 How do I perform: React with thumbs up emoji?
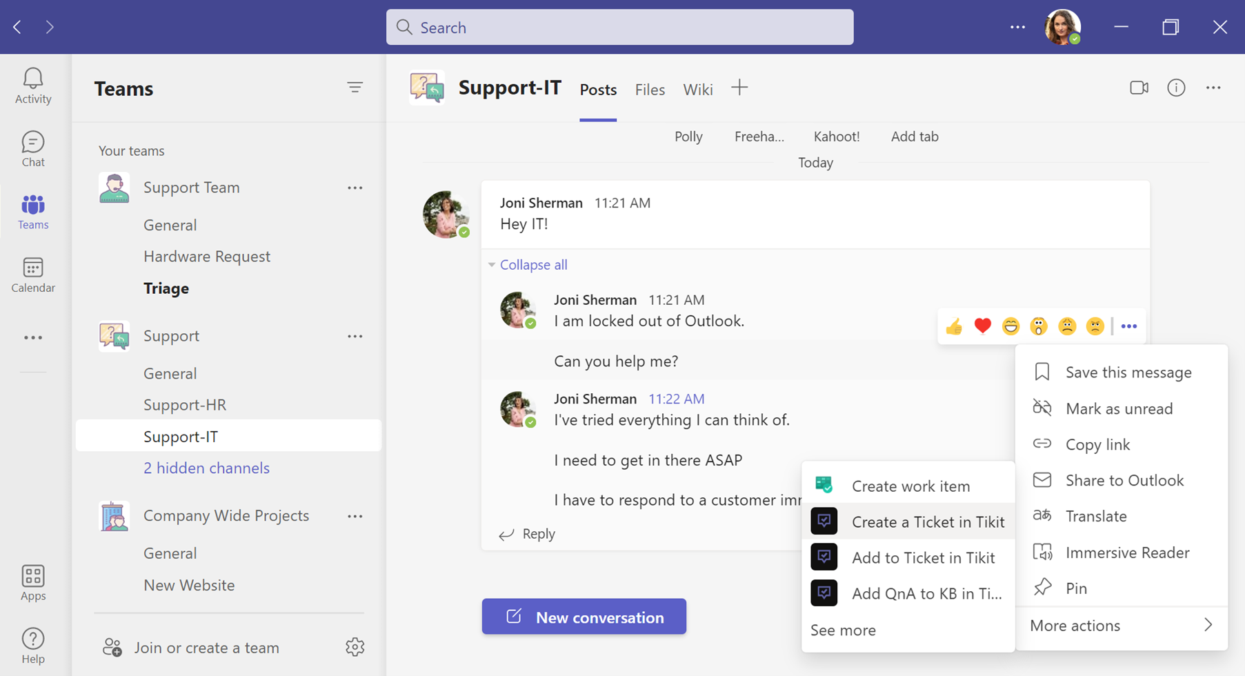click(954, 326)
